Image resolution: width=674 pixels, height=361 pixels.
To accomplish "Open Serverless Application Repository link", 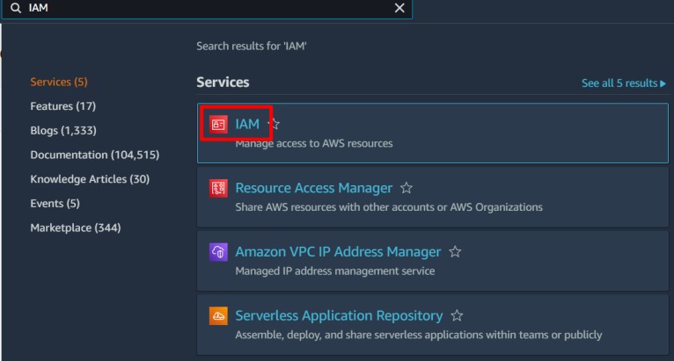I will 339,315.
